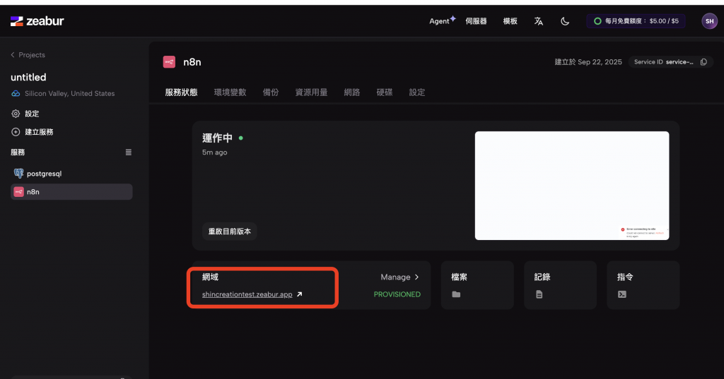Click the 網域 heading
The width and height of the screenshot is (724, 379).
coord(210,277)
